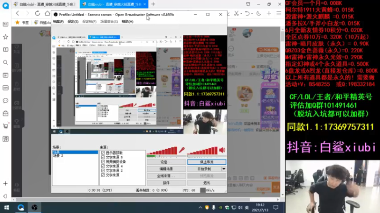Reload the browser page
This screenshot has width=380, height=213.
point(38,13)
